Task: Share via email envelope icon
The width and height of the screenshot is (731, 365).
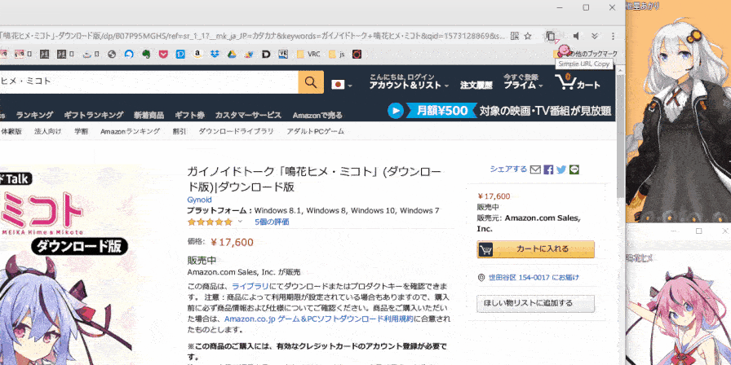Action: coord(536,170)
